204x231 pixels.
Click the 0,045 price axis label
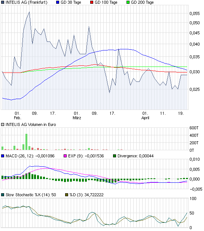coord(195,33)
